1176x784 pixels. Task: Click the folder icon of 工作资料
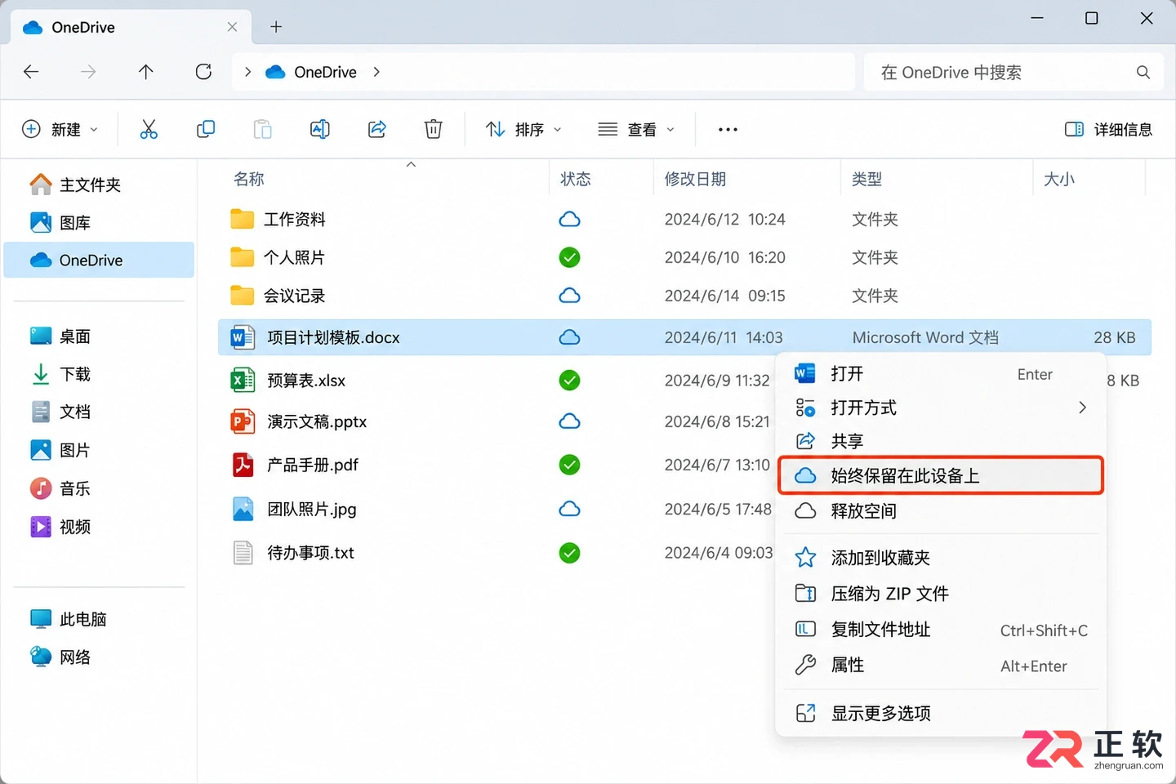point(242,219)
